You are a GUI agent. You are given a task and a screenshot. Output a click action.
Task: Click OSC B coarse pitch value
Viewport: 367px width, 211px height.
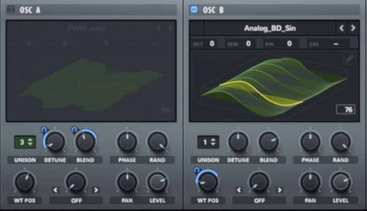(x=336, y=44)
